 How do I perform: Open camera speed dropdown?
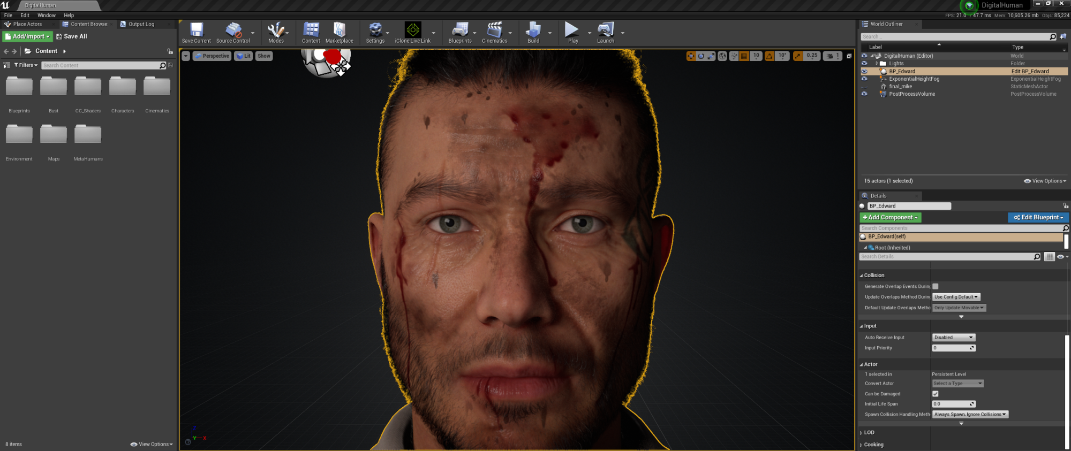click(832, 56)
